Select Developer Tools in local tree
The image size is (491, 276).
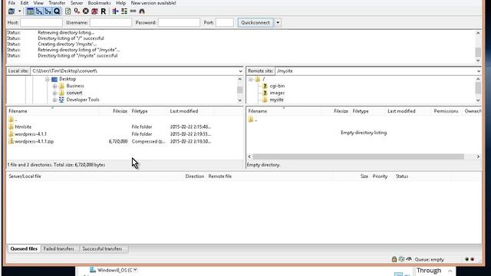83,100
